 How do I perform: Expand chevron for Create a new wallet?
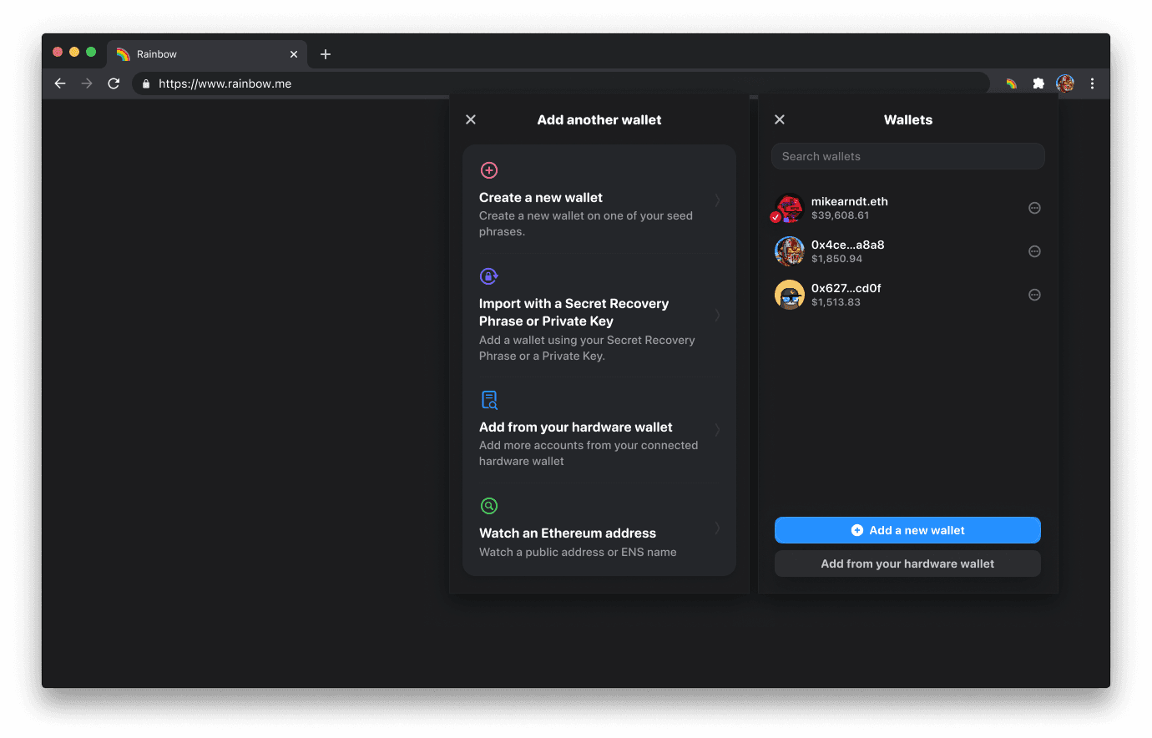point(717,200)
